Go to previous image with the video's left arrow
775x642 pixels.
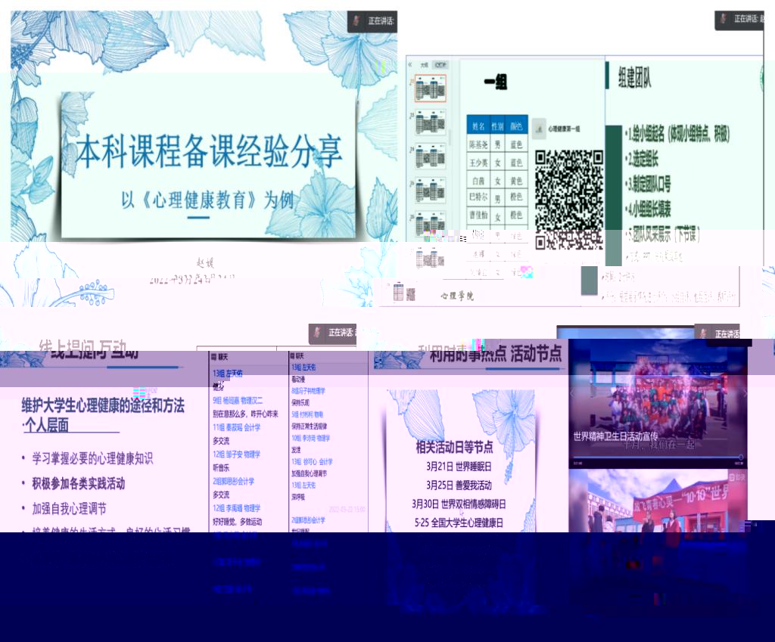[573, 394]
